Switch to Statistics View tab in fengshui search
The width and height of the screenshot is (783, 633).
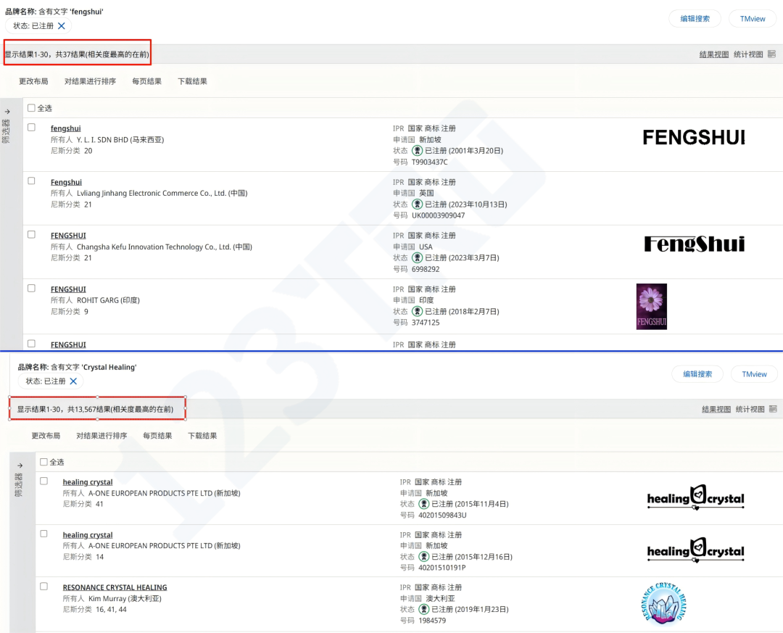click(x=748, y=54)
